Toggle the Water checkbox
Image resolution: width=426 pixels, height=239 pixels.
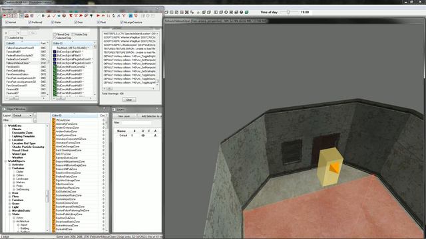(x=52, y=22)
